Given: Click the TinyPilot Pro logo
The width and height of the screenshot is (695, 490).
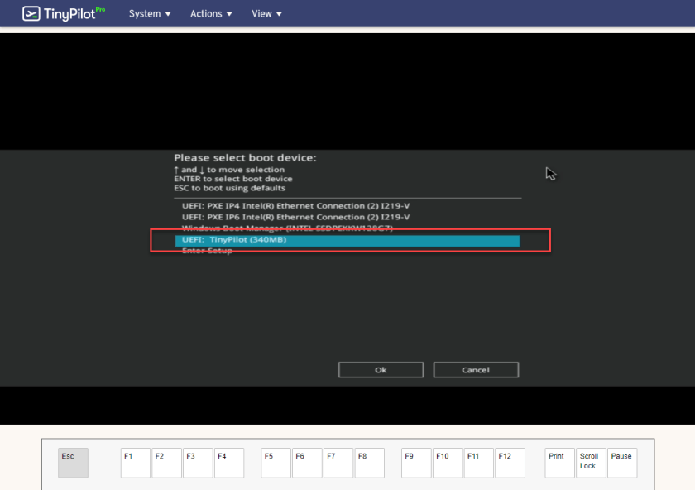Looking at the screenshot, I should click(64, 13).
